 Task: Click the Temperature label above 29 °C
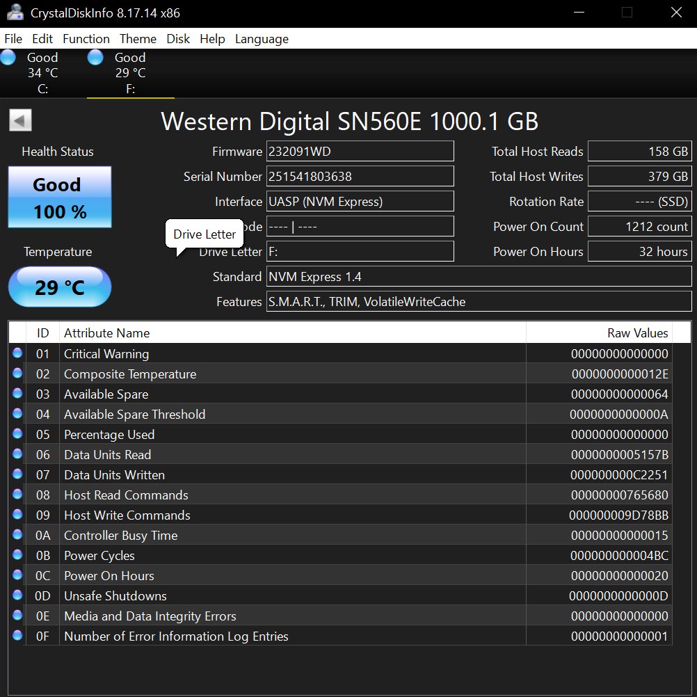(x=58, y=252)
